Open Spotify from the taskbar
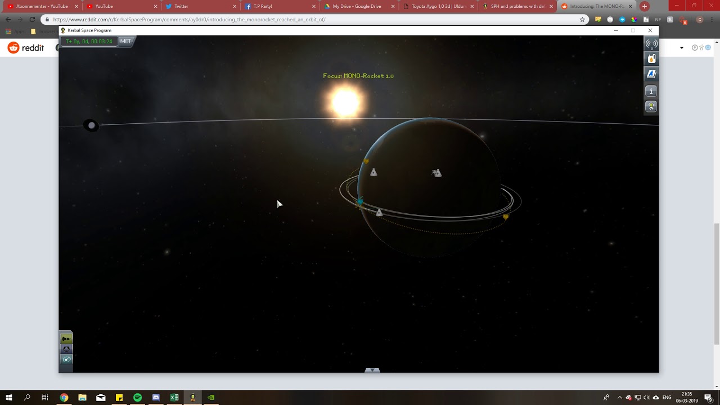This screenshot has height=405, width=720. tap(137, 398)
